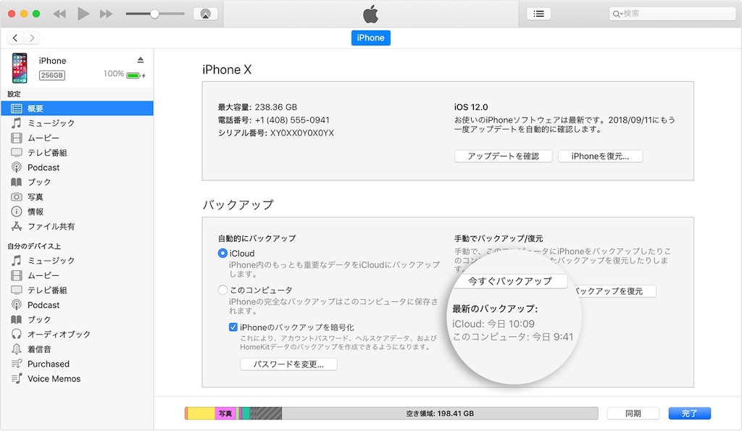The image size is (742, 431).
Task: Open Podcast under 設定
Action: click(77, 167)
